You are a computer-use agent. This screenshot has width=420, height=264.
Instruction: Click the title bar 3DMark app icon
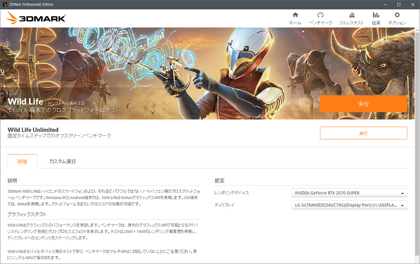[5, 5]
